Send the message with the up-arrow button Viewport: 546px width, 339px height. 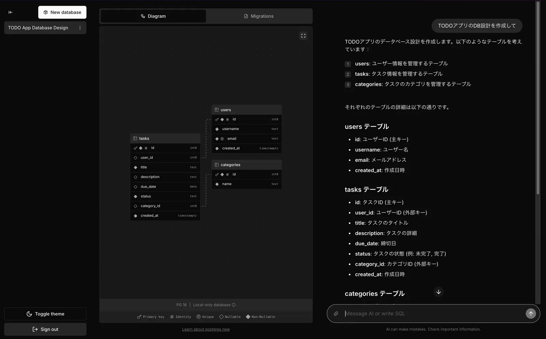(x=531, y=314)
